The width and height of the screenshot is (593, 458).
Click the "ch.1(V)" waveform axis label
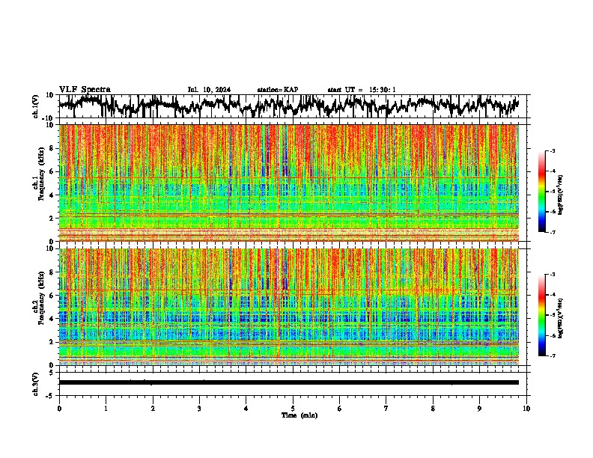(36, 106)
